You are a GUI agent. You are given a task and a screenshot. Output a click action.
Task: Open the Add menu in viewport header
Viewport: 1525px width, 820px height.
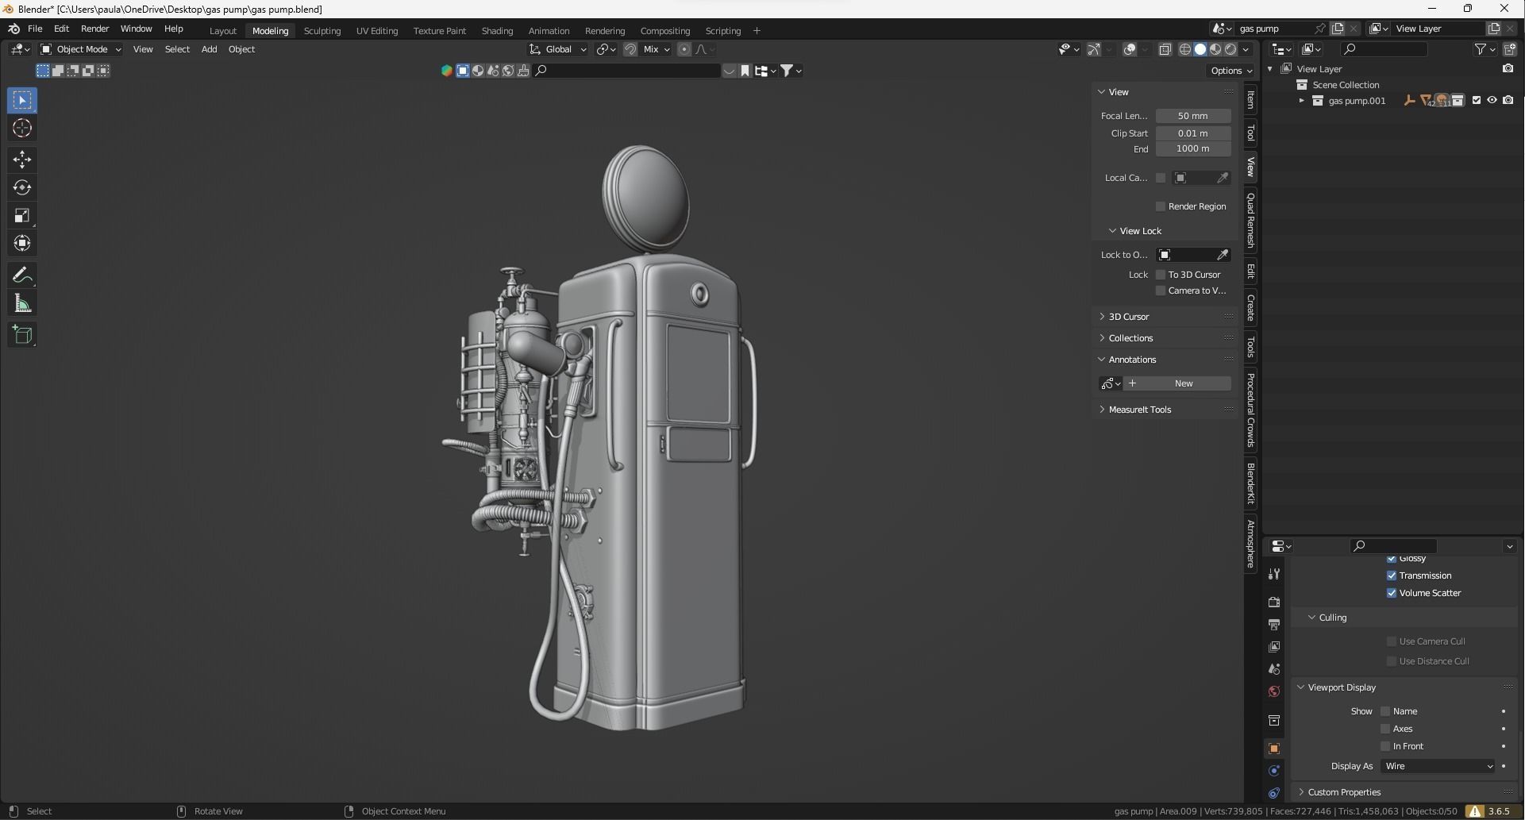tap(209, 49)
